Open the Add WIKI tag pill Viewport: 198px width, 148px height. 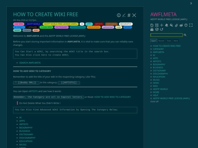tap(19, 24)
